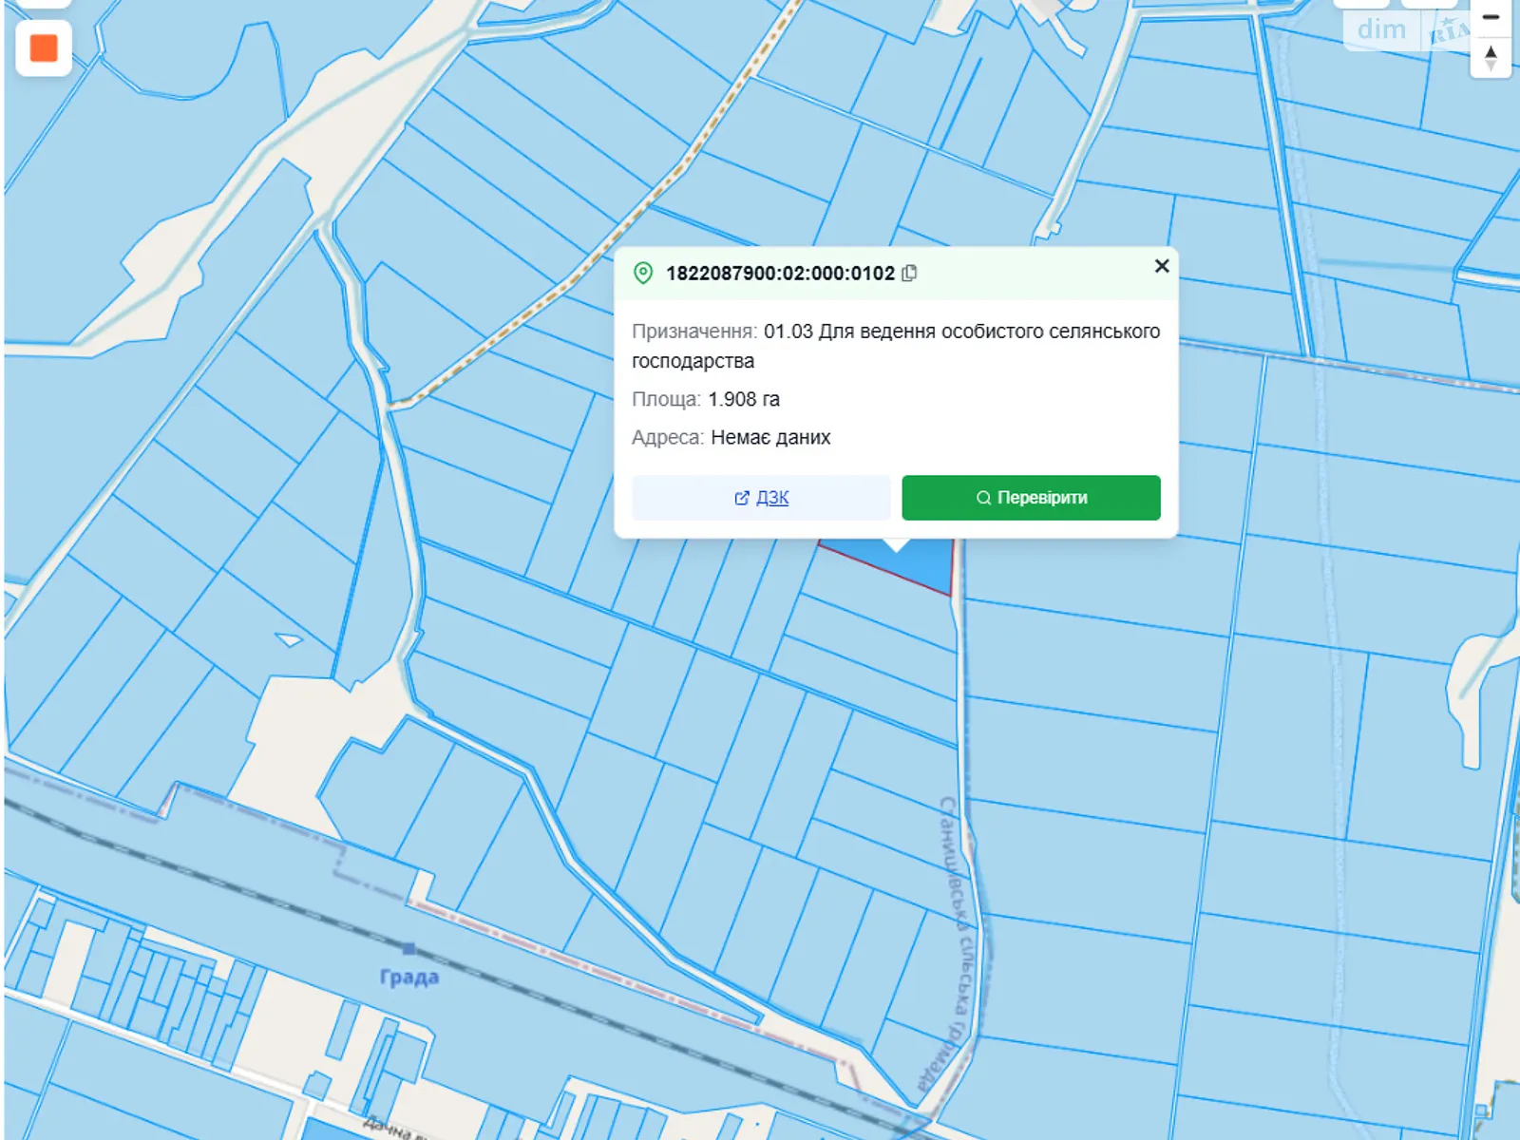Image resolution: width=1520 pixels, height=1140 pixels.
Task: Click the cadastral number 1822087900:02:000:0102
Action: click(x=780, y=274)
